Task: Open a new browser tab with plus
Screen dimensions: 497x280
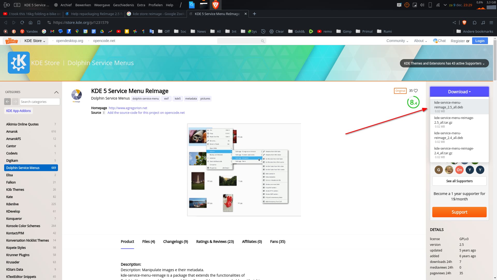Action: click(254, 14)
